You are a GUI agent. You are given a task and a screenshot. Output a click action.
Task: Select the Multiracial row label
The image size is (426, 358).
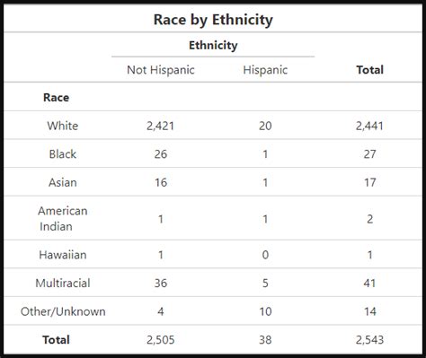click(x=63, y=283)
